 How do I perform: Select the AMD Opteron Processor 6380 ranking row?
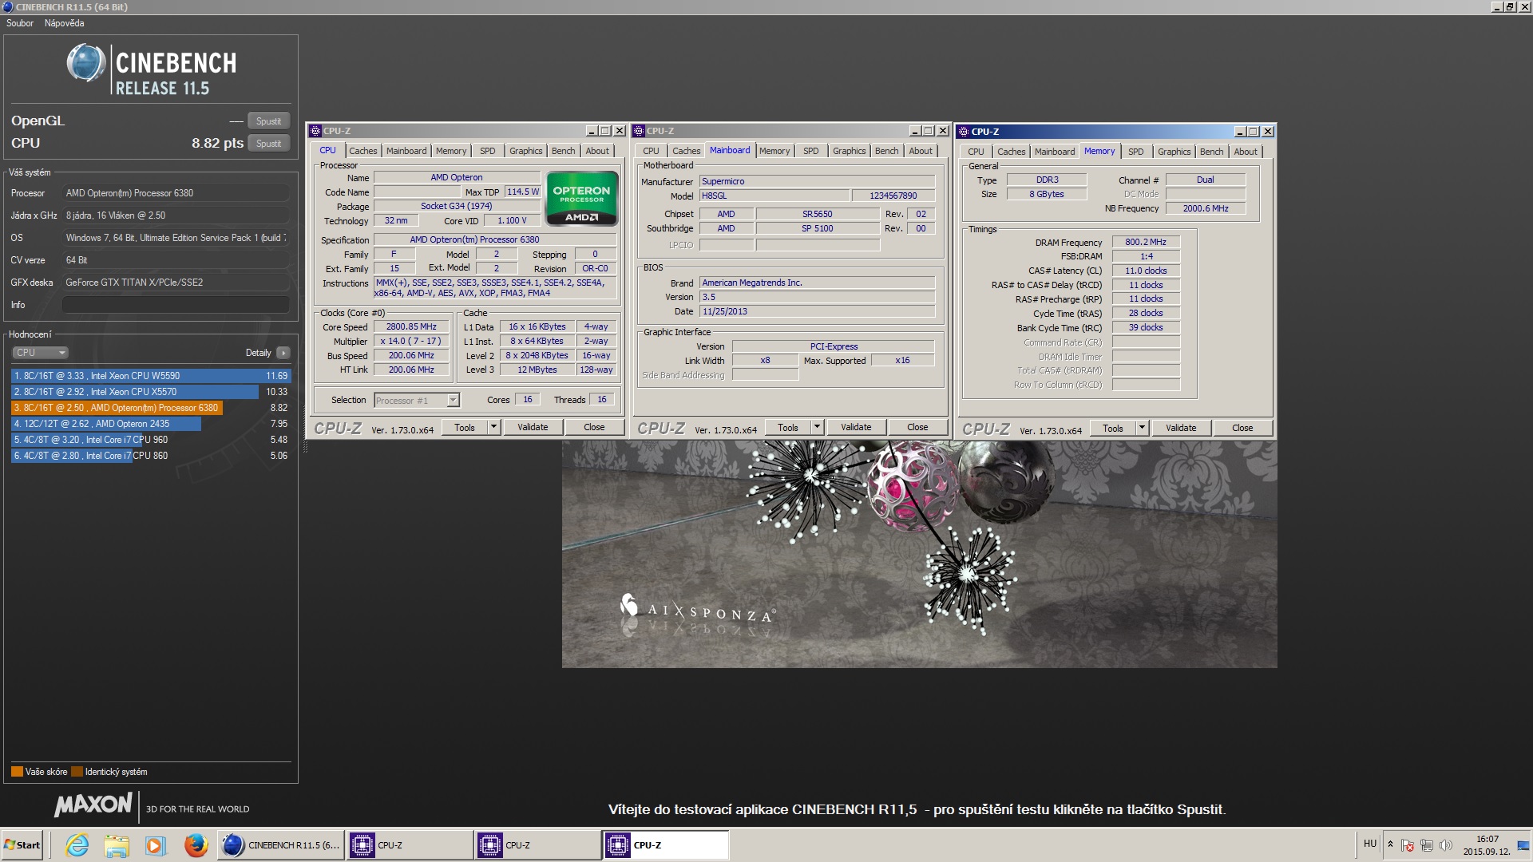[x=150, y=408]
